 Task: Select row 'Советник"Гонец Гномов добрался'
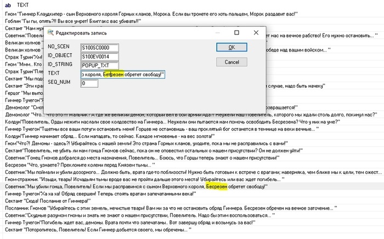[192, 158]
